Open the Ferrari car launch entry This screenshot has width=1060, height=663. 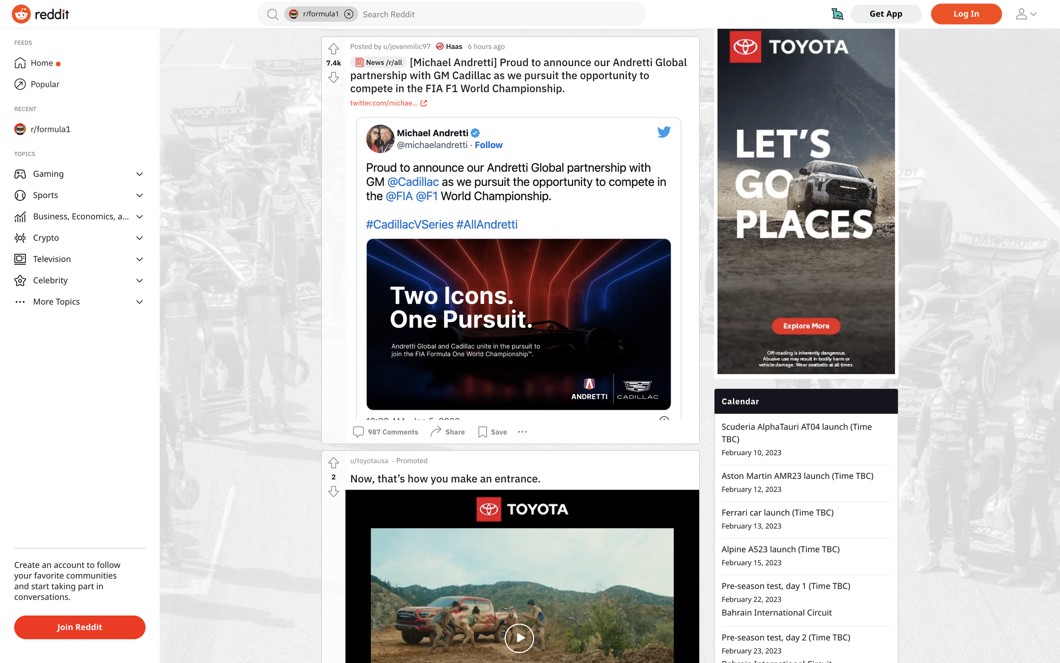click(x=777, y=512)
